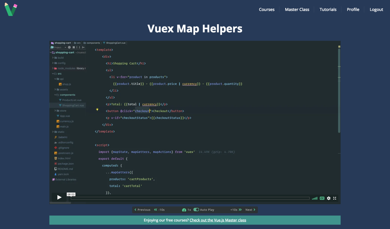Select .gitignore in the file tree
This screenshot has height=229, width=390.
coord(61,148)
